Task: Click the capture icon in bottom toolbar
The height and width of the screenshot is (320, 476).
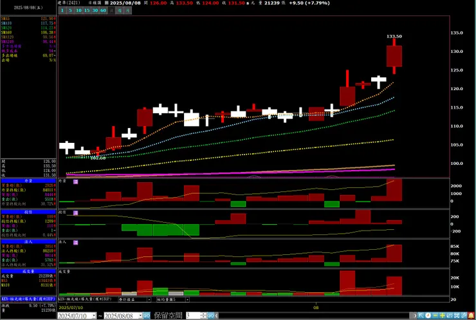Action: point(457,315)
